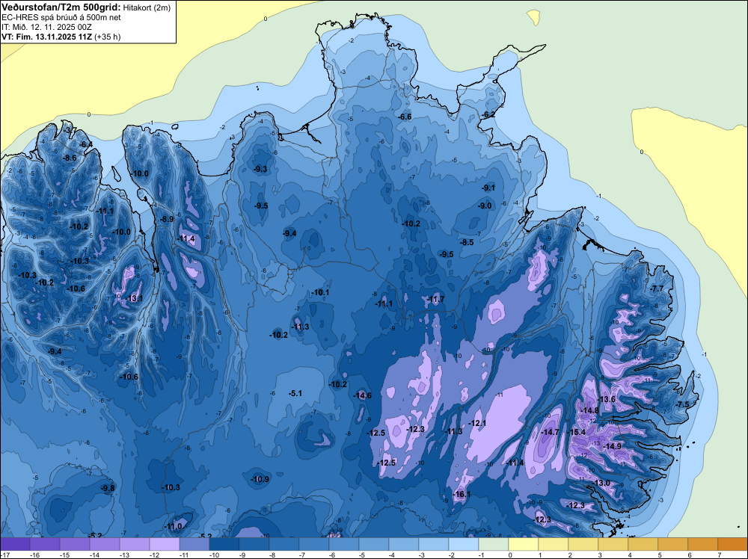
Task: Click the -14.7 temperature value on the map
Action: [551, 432]
